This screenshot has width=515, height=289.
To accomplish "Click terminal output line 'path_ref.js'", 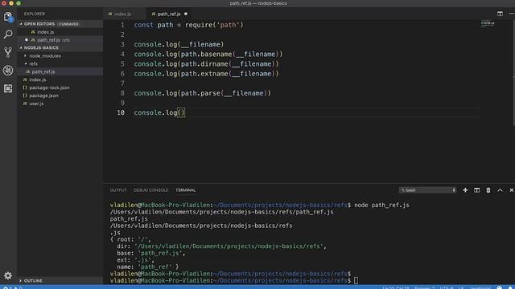I will click(129, 219).
